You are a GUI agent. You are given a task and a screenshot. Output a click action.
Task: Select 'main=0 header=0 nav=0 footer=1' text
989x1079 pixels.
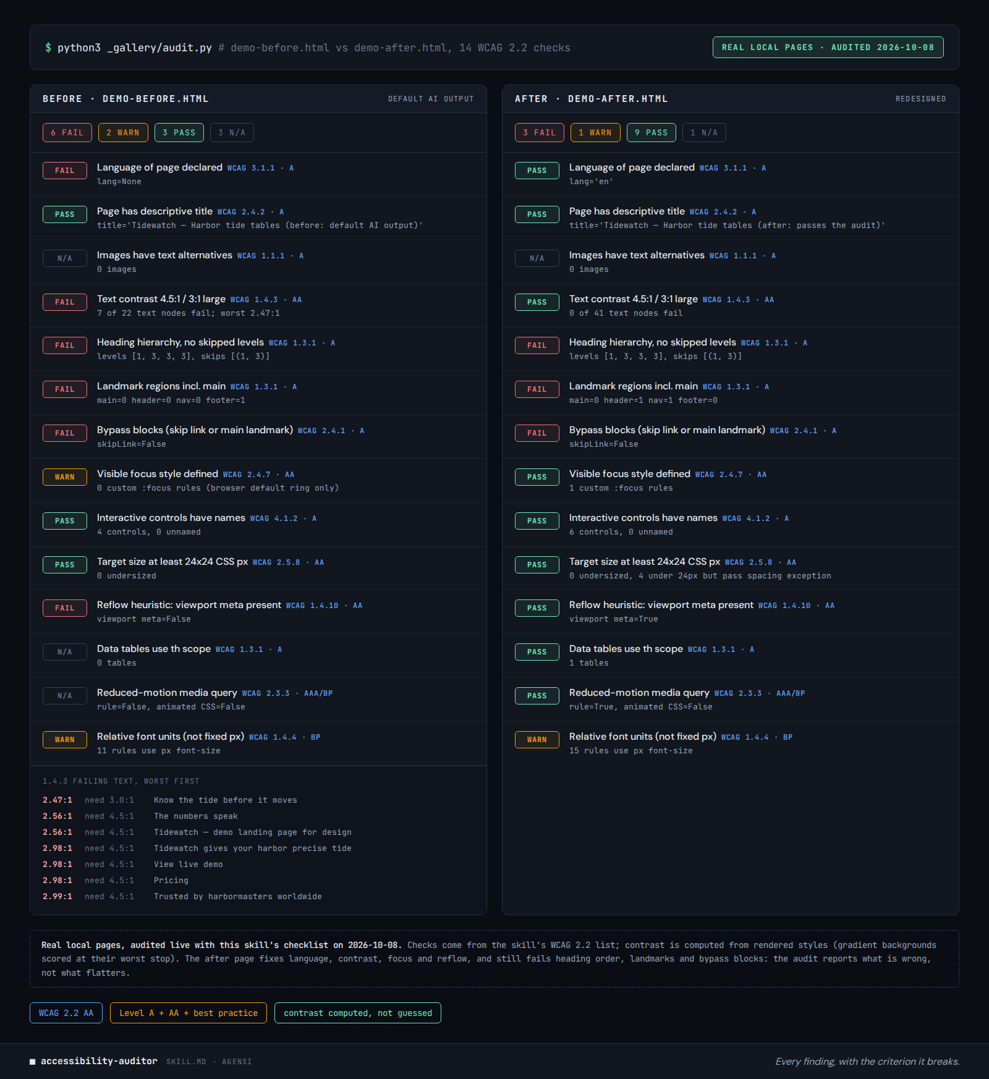[x=171, y=400]
